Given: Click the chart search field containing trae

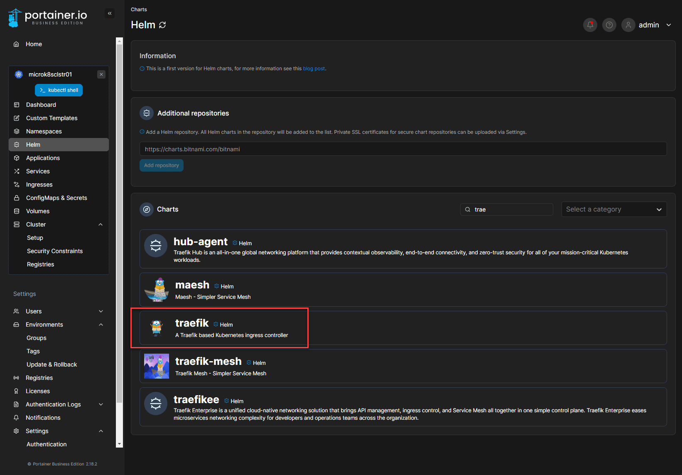Looking at the screenshot, I should (506, 209).
